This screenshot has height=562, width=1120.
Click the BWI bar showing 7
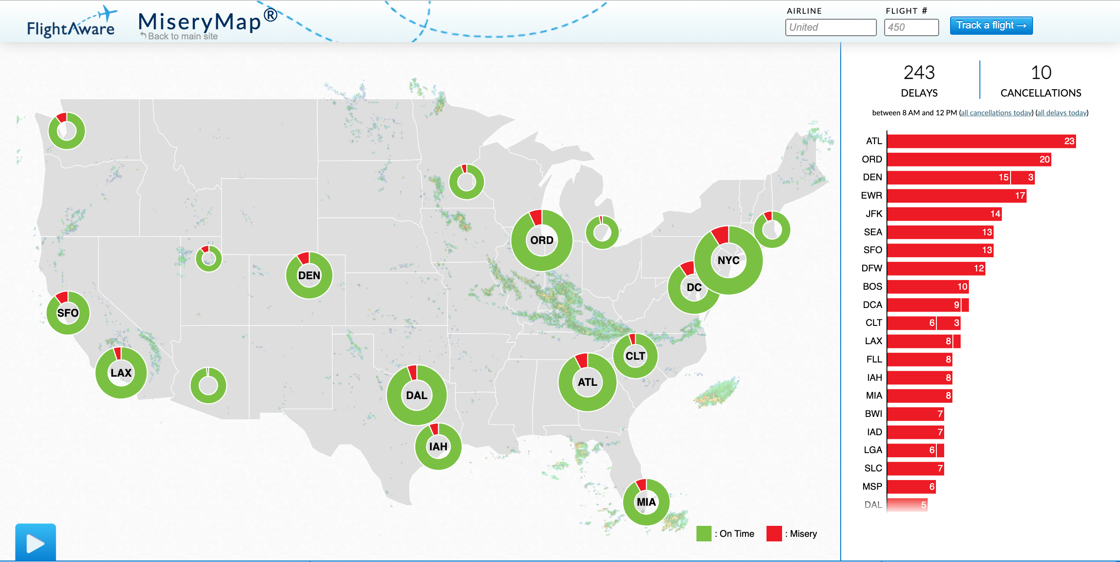[916, 414]
